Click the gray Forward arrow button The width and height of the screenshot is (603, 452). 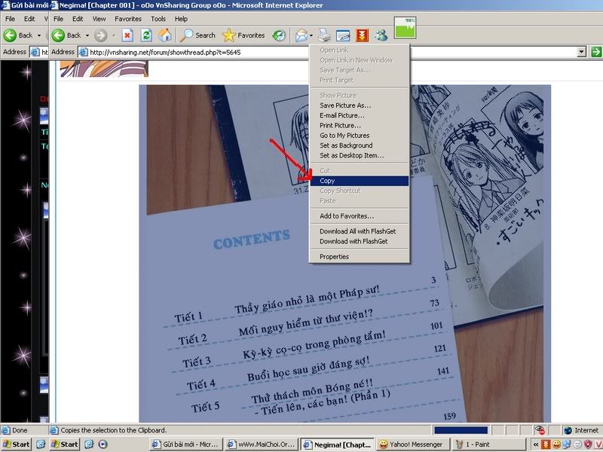click(101, 35)
